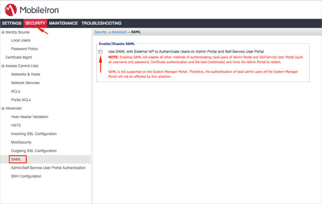Select the SECURITY tab
The width and height of the screenshot is (322, 204).
pyautogui.click(x=35, y=23)
